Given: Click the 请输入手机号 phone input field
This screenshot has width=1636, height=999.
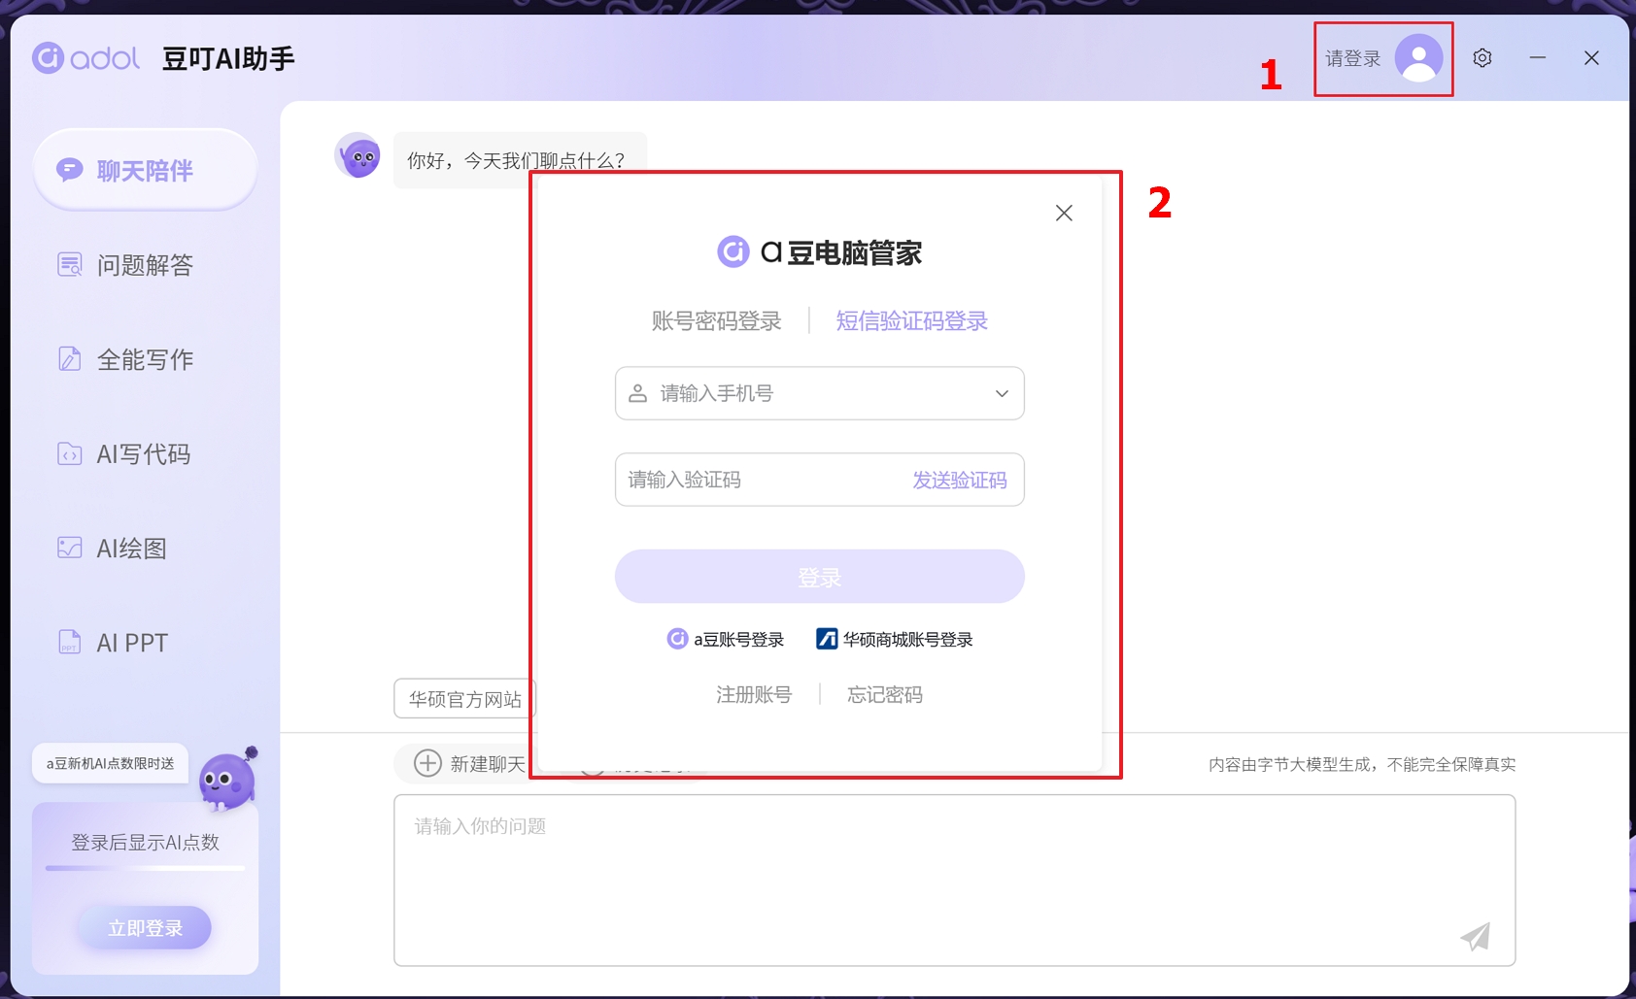Looking at the screenshot, I should click(x=819, y=393).
